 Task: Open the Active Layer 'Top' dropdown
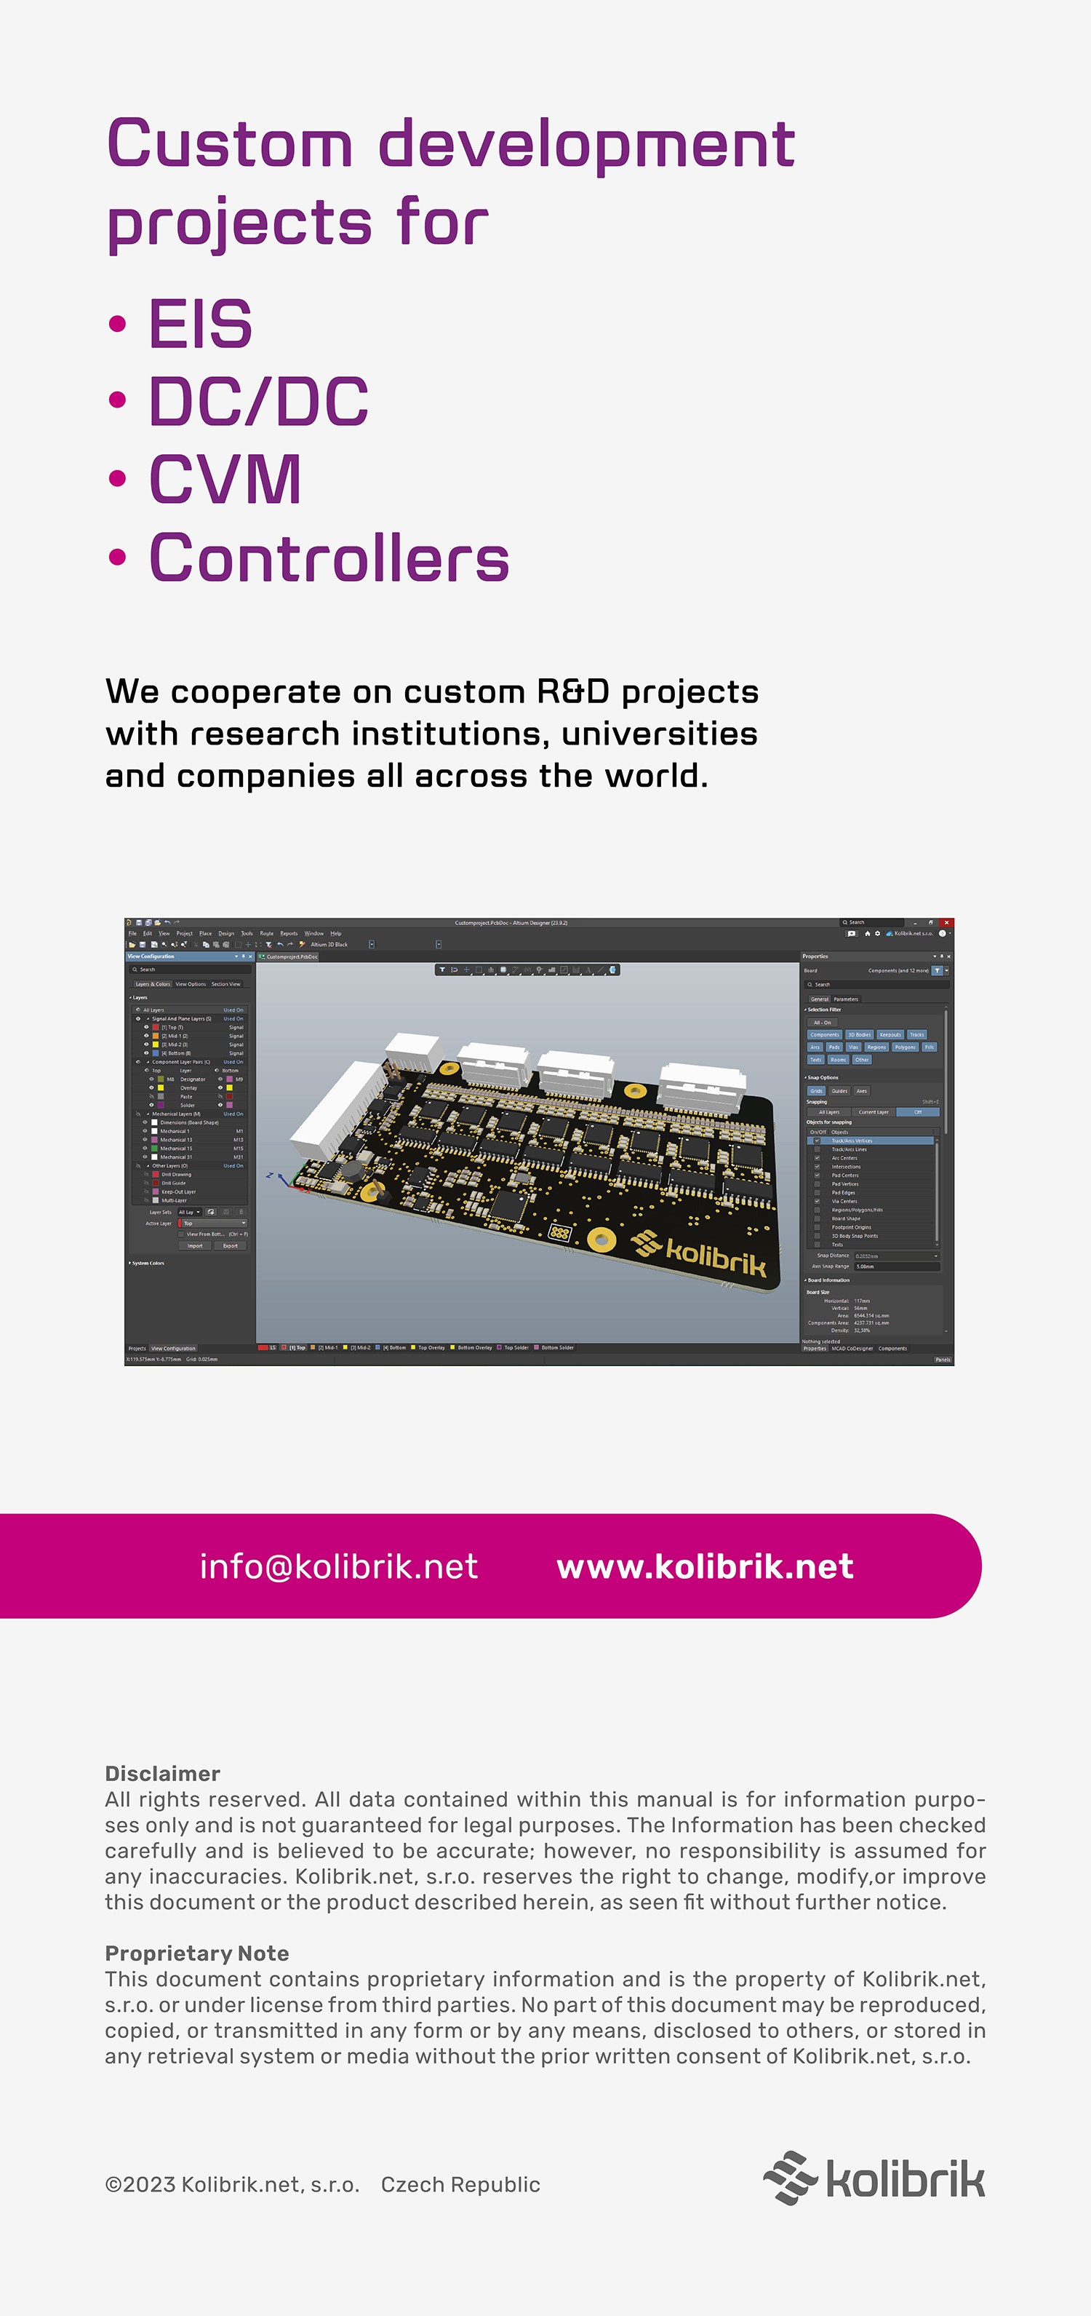(213, 1224)
